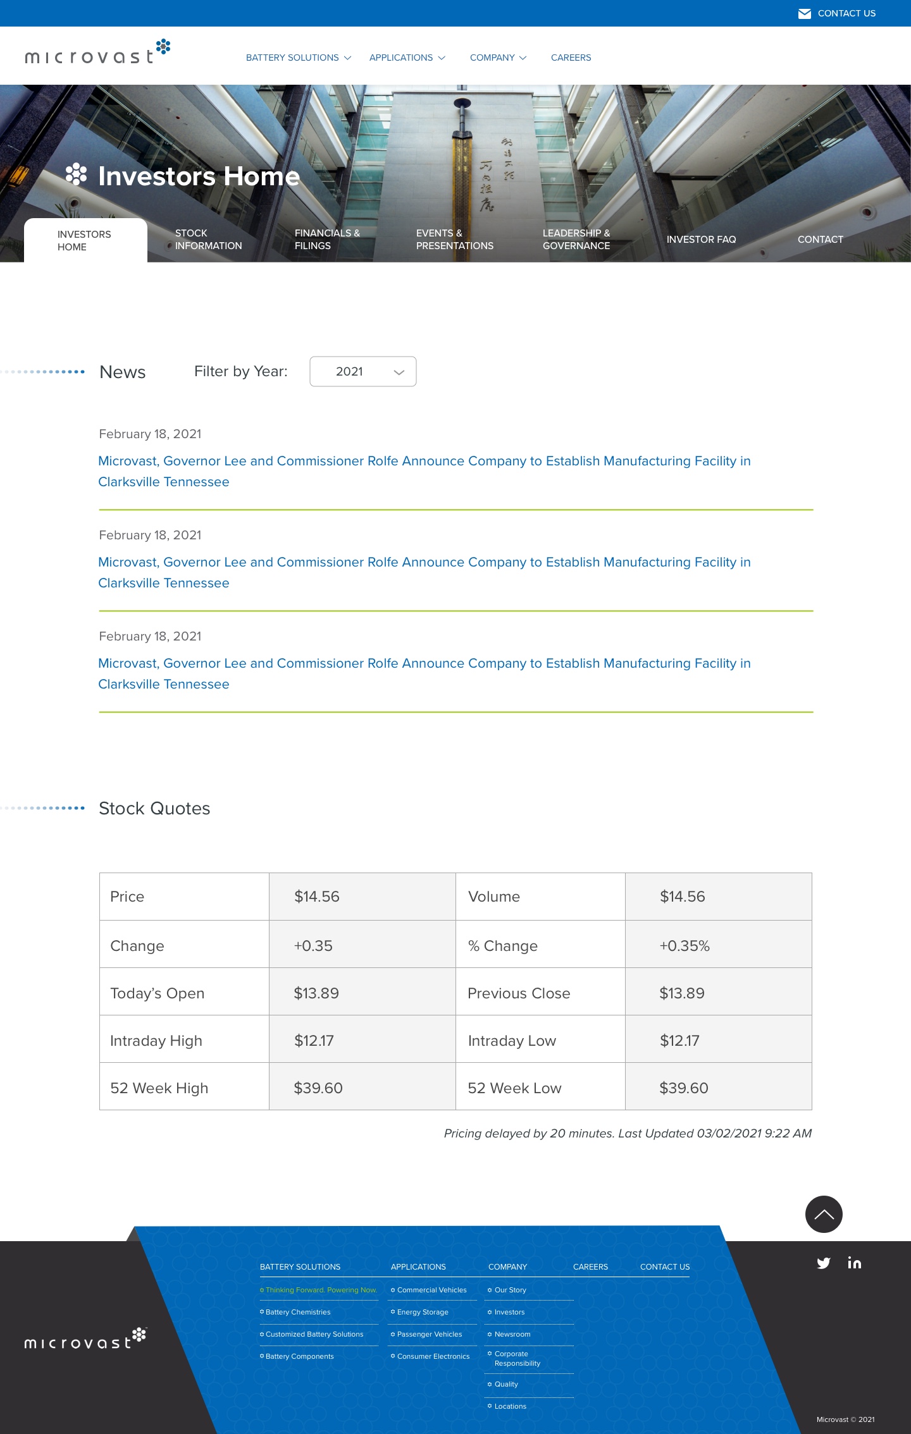Click the Stock Quotes heading
Screen dimensions: 911x1434
click(154, 808)
